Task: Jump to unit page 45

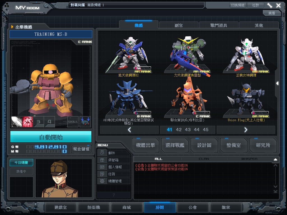Action: tap(206, 130)
